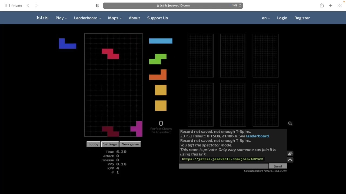Focus the chat message input field
Screen dimensions: 346x194
(224, 166)
